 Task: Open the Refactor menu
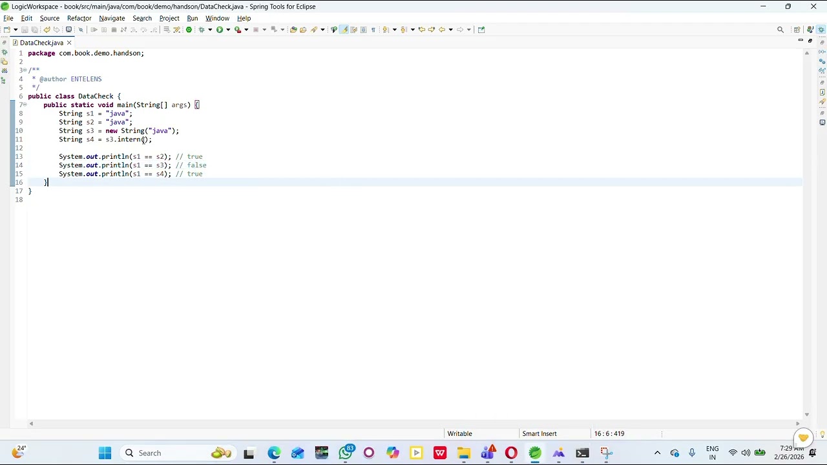79,18
